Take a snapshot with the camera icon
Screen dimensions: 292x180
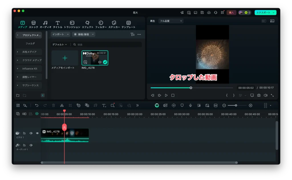click(259, 96)
